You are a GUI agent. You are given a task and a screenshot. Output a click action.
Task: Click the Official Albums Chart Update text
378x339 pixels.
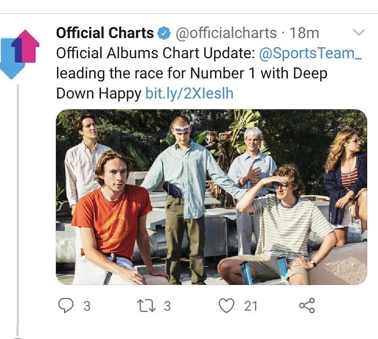155,53
